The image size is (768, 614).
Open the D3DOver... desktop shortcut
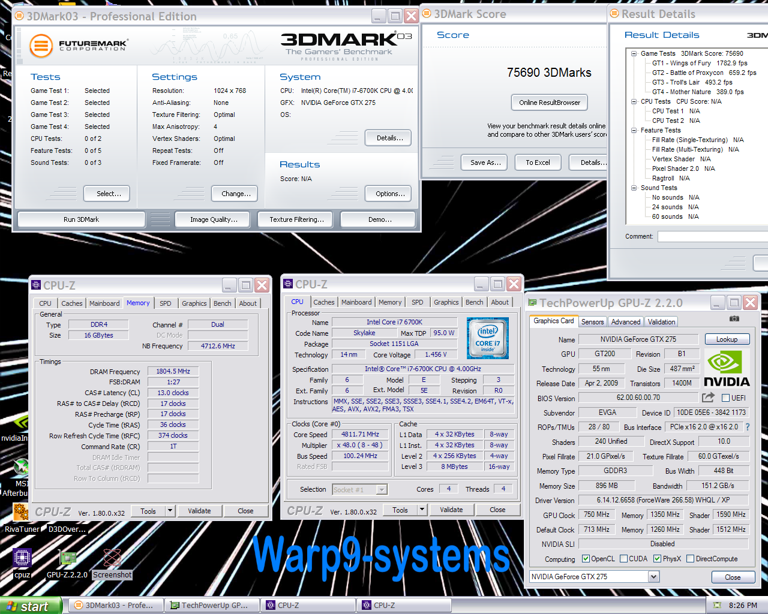(67, 529)
